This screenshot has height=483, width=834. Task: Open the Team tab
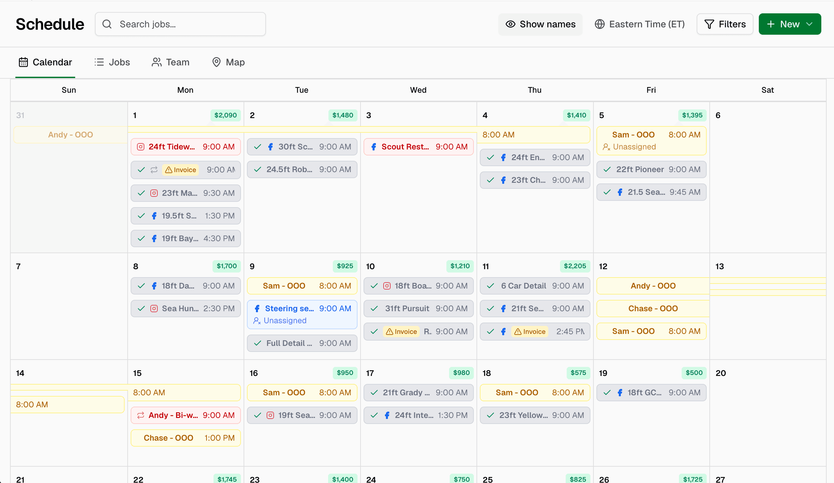pyautogui.click(x=170, y=62)
